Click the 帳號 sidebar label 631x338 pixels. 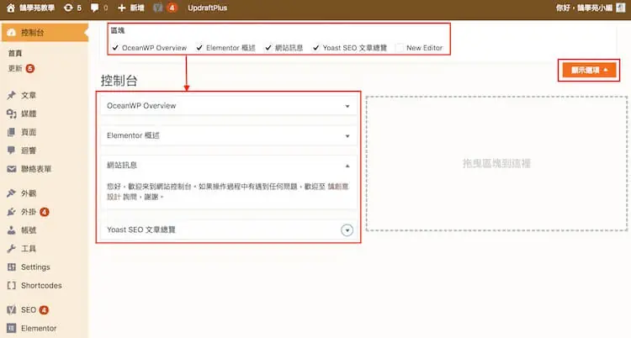pyautogui.click(x=29, y=230)
